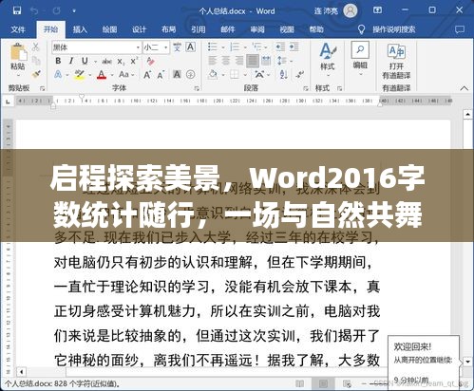
Task: Toggle justify alignment button
Action: [x=253, y=61]
